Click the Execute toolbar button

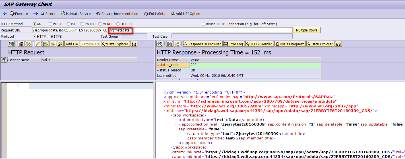click(x=19, y=14)
